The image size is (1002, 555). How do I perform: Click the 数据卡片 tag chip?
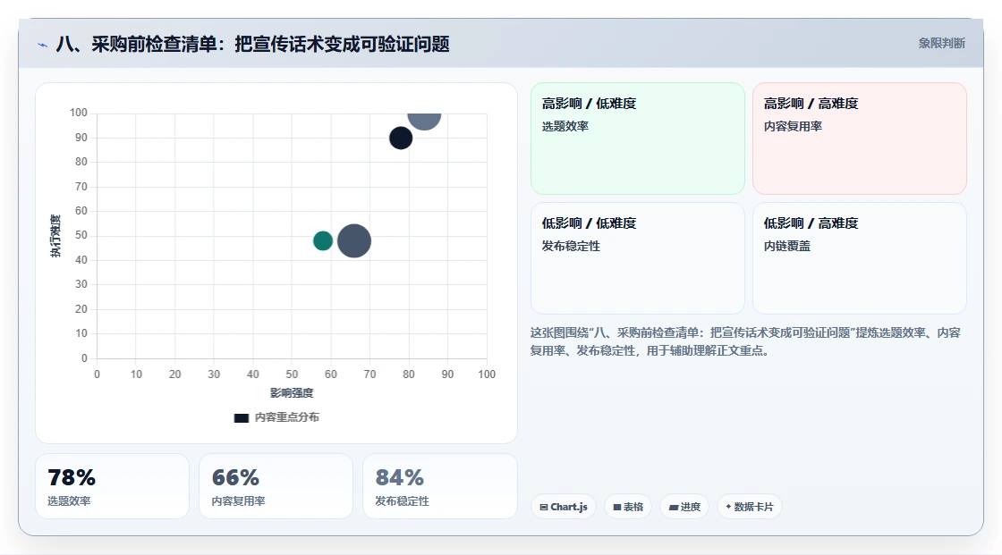tap(750, 507)
